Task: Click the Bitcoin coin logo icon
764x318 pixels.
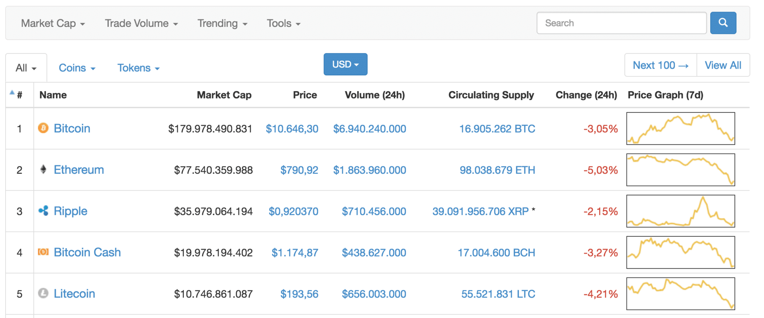Action: tap(43, 128)
